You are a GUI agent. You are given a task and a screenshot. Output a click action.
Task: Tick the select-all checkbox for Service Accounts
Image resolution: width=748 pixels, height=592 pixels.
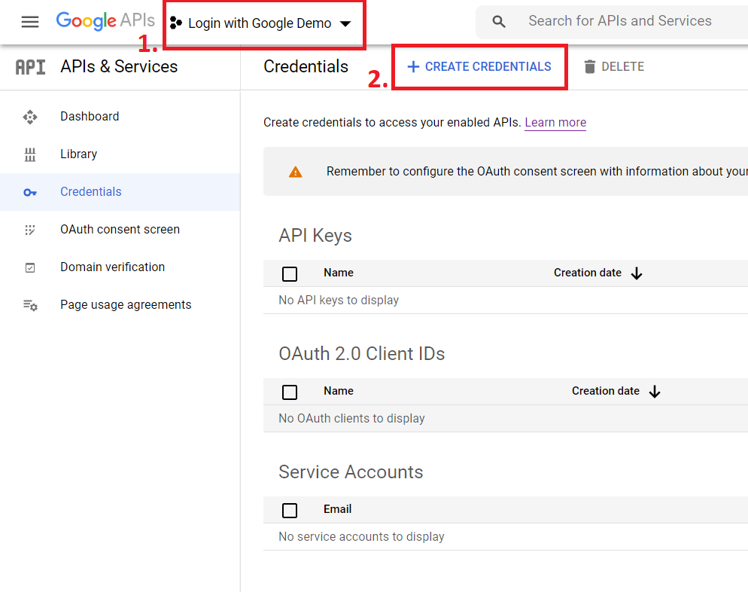click(290, 511)
